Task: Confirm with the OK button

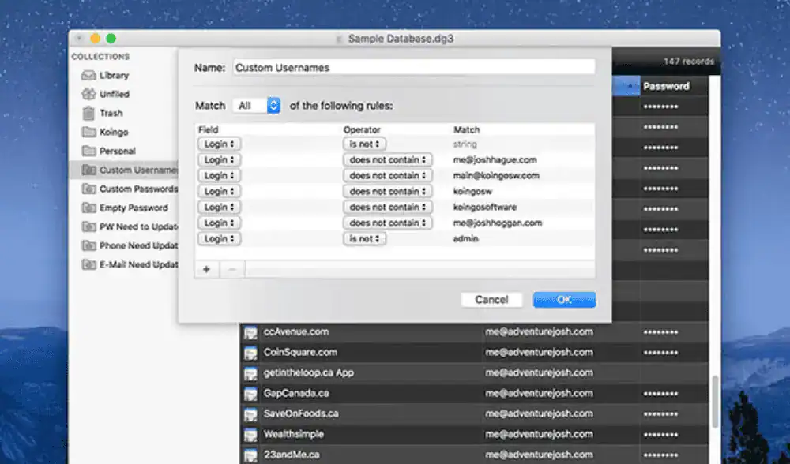Action: pos(564,300)
